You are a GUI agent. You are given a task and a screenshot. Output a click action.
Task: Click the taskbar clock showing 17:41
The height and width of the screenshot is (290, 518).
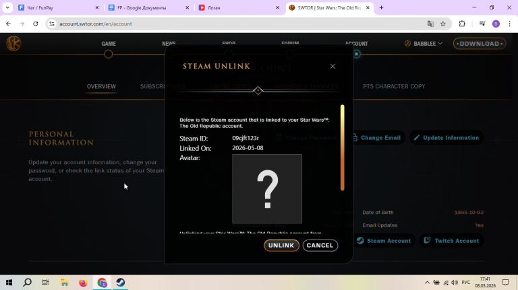coord(486,283)
